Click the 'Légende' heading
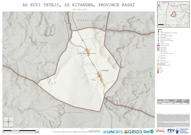The height and width of the screenshot is (135, 191). click(x=160, y=29)
